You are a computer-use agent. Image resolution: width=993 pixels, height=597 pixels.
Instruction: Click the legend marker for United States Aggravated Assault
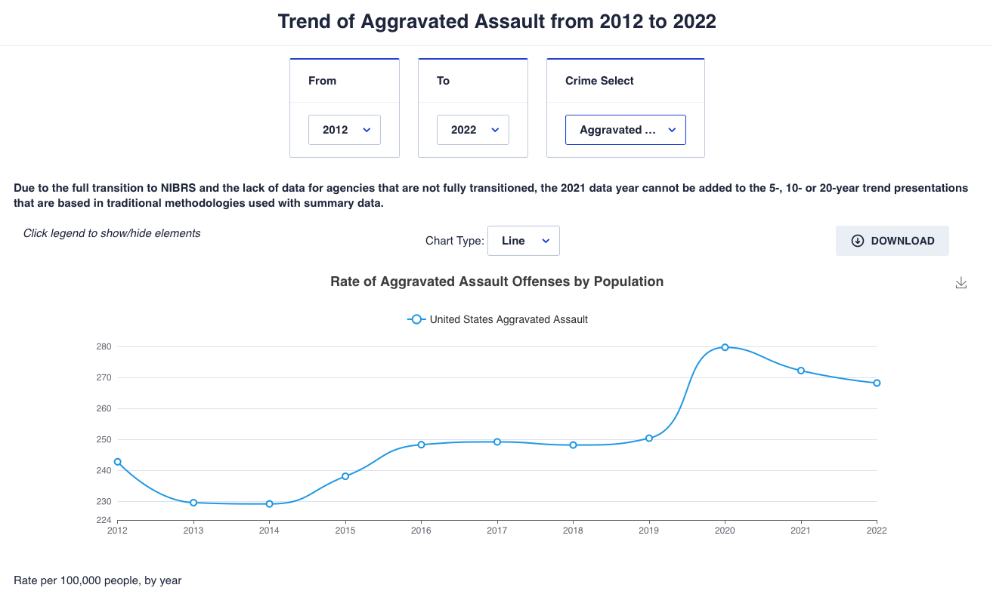(x=416, y=319)
